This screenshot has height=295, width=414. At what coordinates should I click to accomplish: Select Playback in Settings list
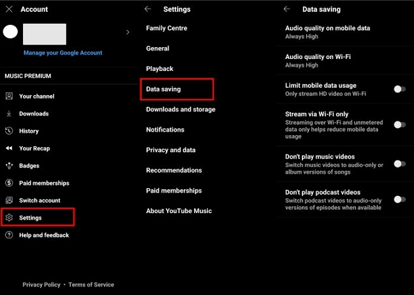coord(159,69)
